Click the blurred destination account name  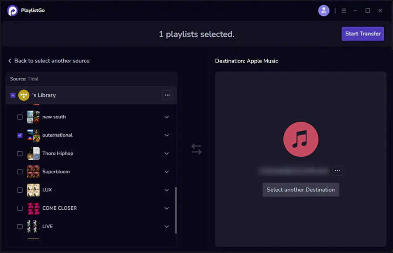point(294,171)
